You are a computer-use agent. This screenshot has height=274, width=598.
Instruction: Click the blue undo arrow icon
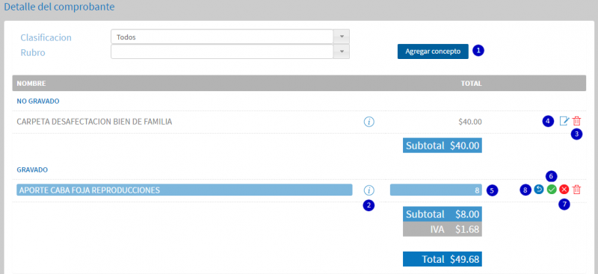point(538,190)
